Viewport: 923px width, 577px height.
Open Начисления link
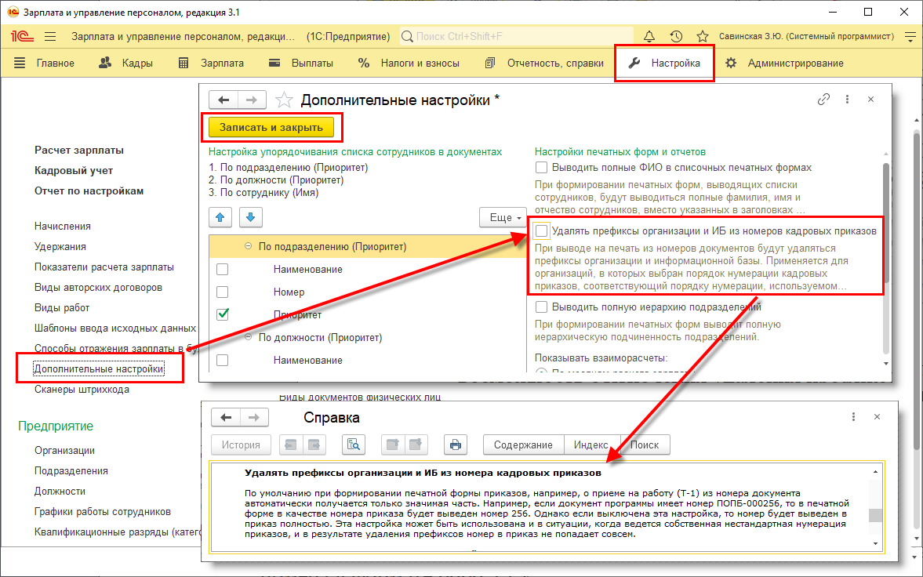click(x=63, y=226)
